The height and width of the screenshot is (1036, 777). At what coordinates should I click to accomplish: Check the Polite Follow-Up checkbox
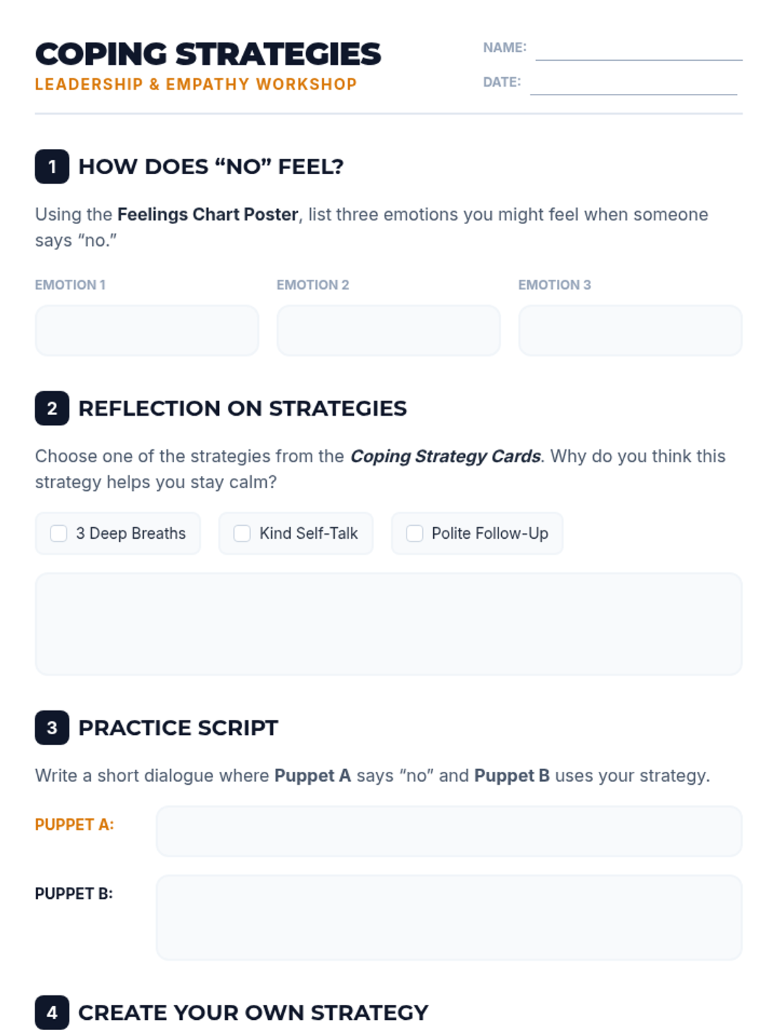(x=414, y=534)
